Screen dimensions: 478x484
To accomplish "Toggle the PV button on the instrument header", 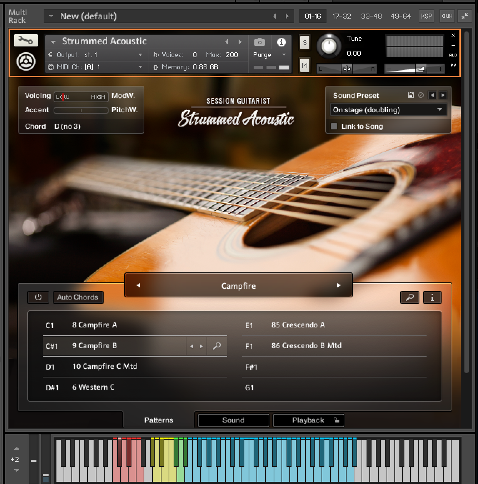I will point(453,65).
